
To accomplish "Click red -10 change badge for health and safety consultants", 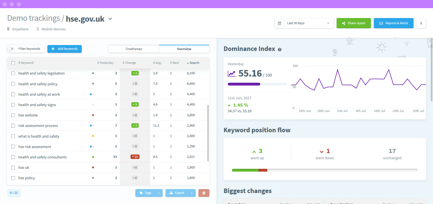I will pos(135,157).
